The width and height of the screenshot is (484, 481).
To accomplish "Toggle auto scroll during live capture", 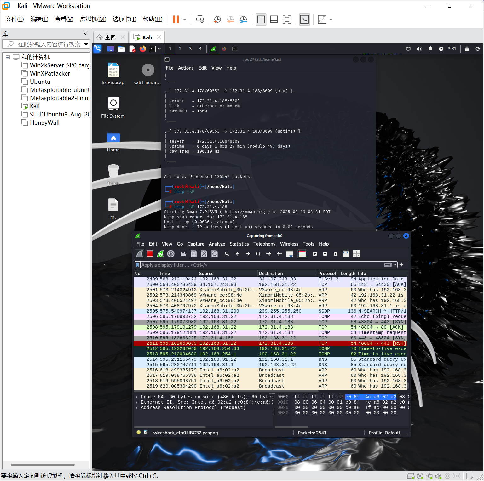I will point(290,254).
